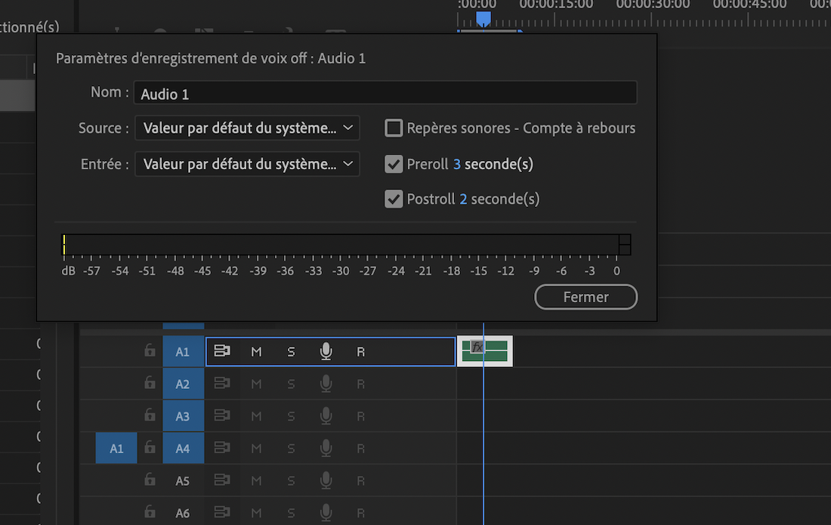831x525 pixels.
Task: Click the microphone icon on track A3
Action: 326,416
